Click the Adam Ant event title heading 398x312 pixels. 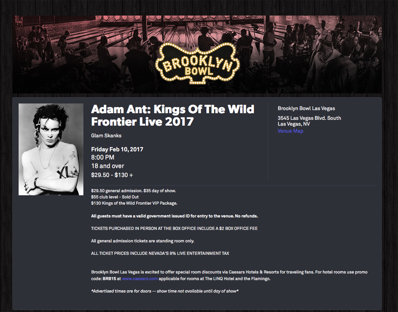click(172, 115)
